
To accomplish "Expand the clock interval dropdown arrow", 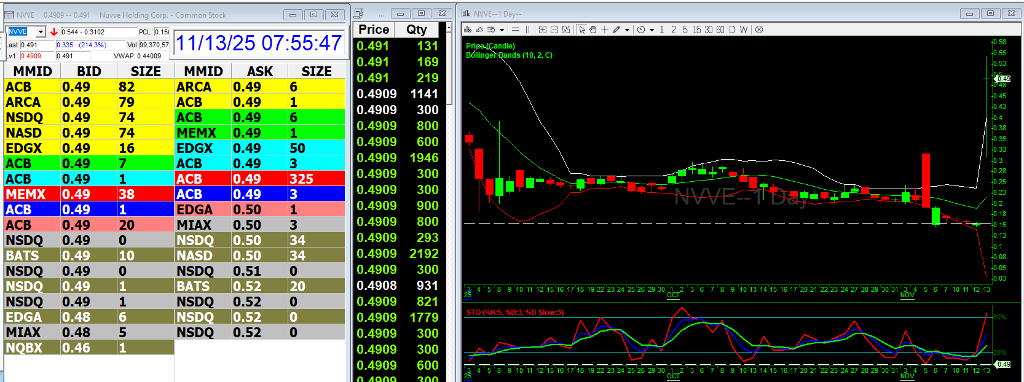I will point(652,29).
